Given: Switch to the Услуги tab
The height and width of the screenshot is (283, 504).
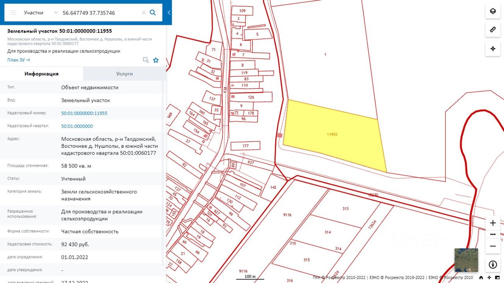Looking at the screenshot, I should coord(124,74).
